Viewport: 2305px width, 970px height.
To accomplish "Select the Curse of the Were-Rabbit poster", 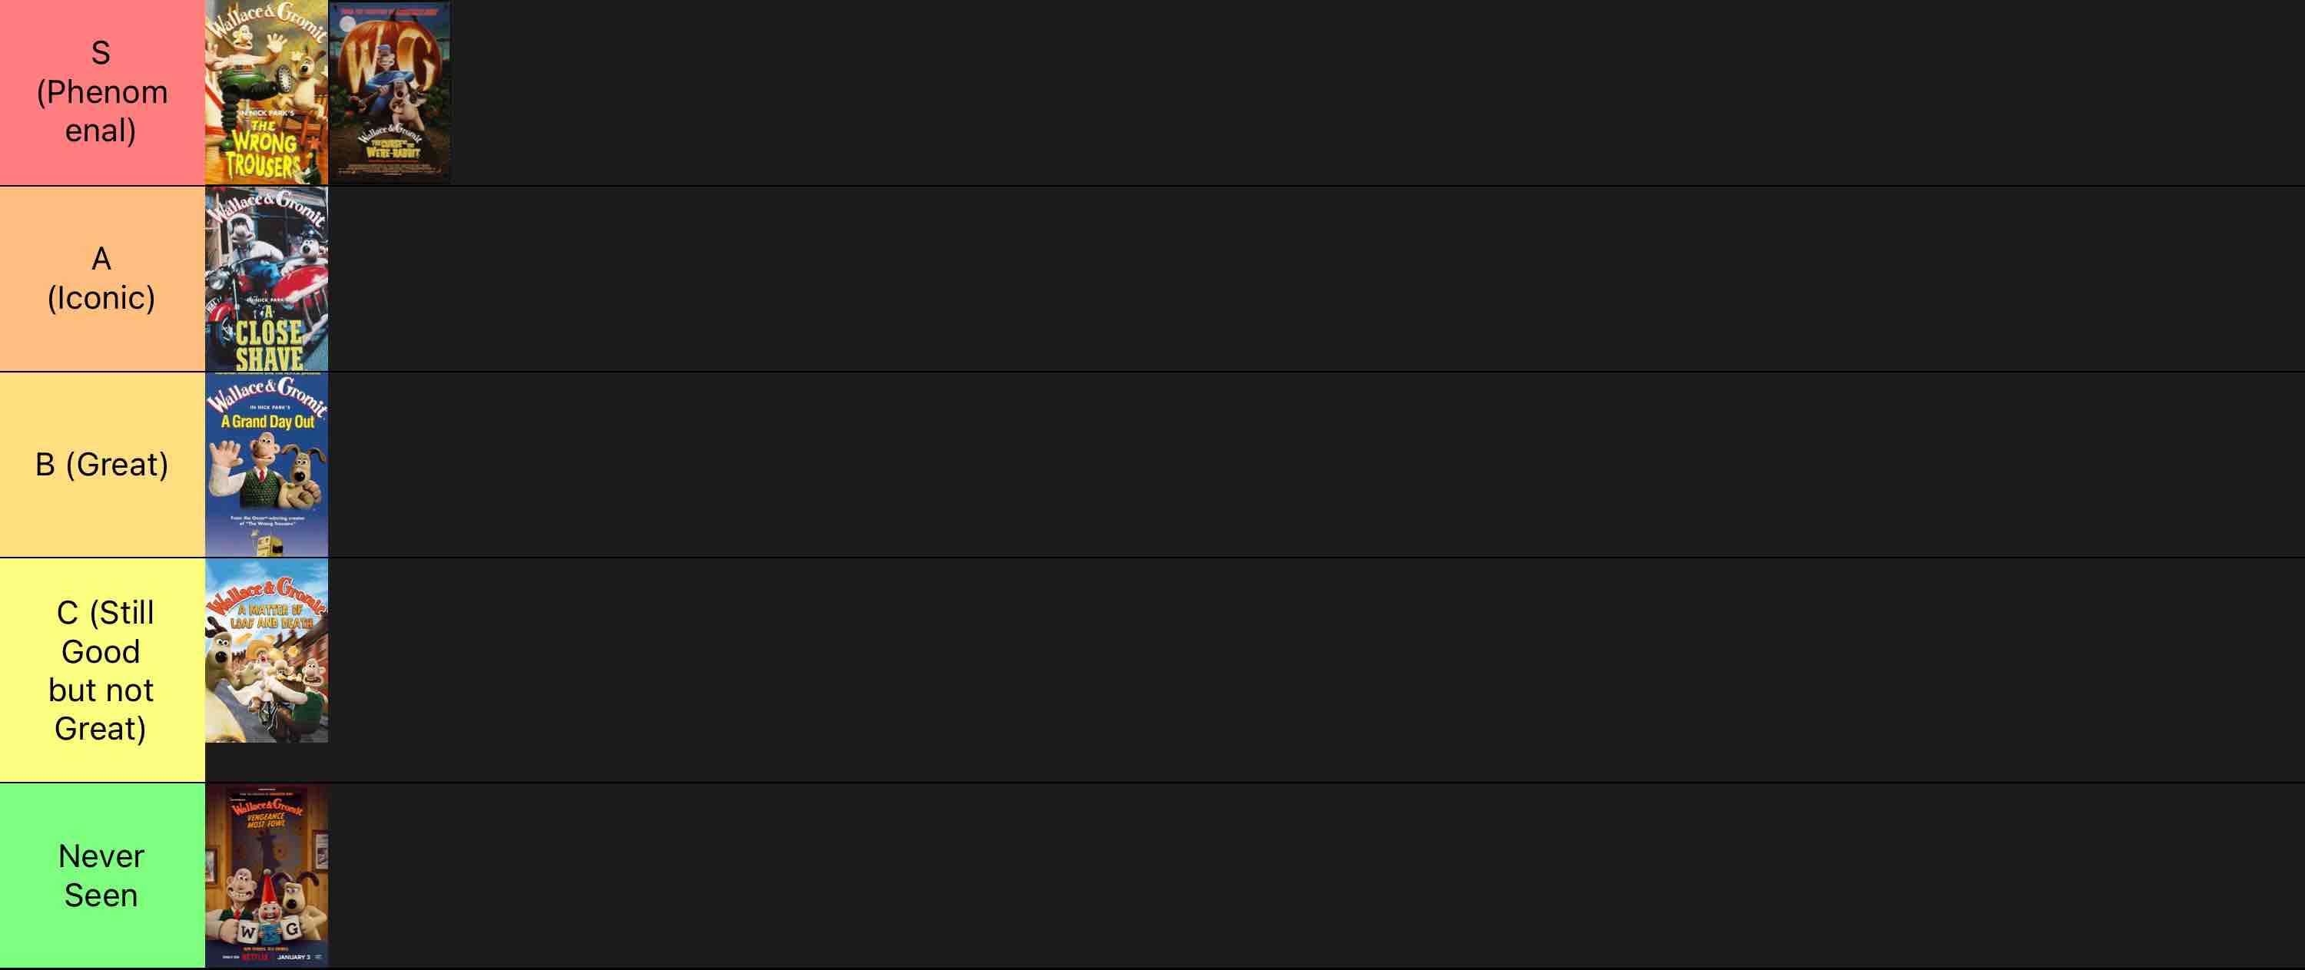I will pyautogui.click(x=390, y=92).
